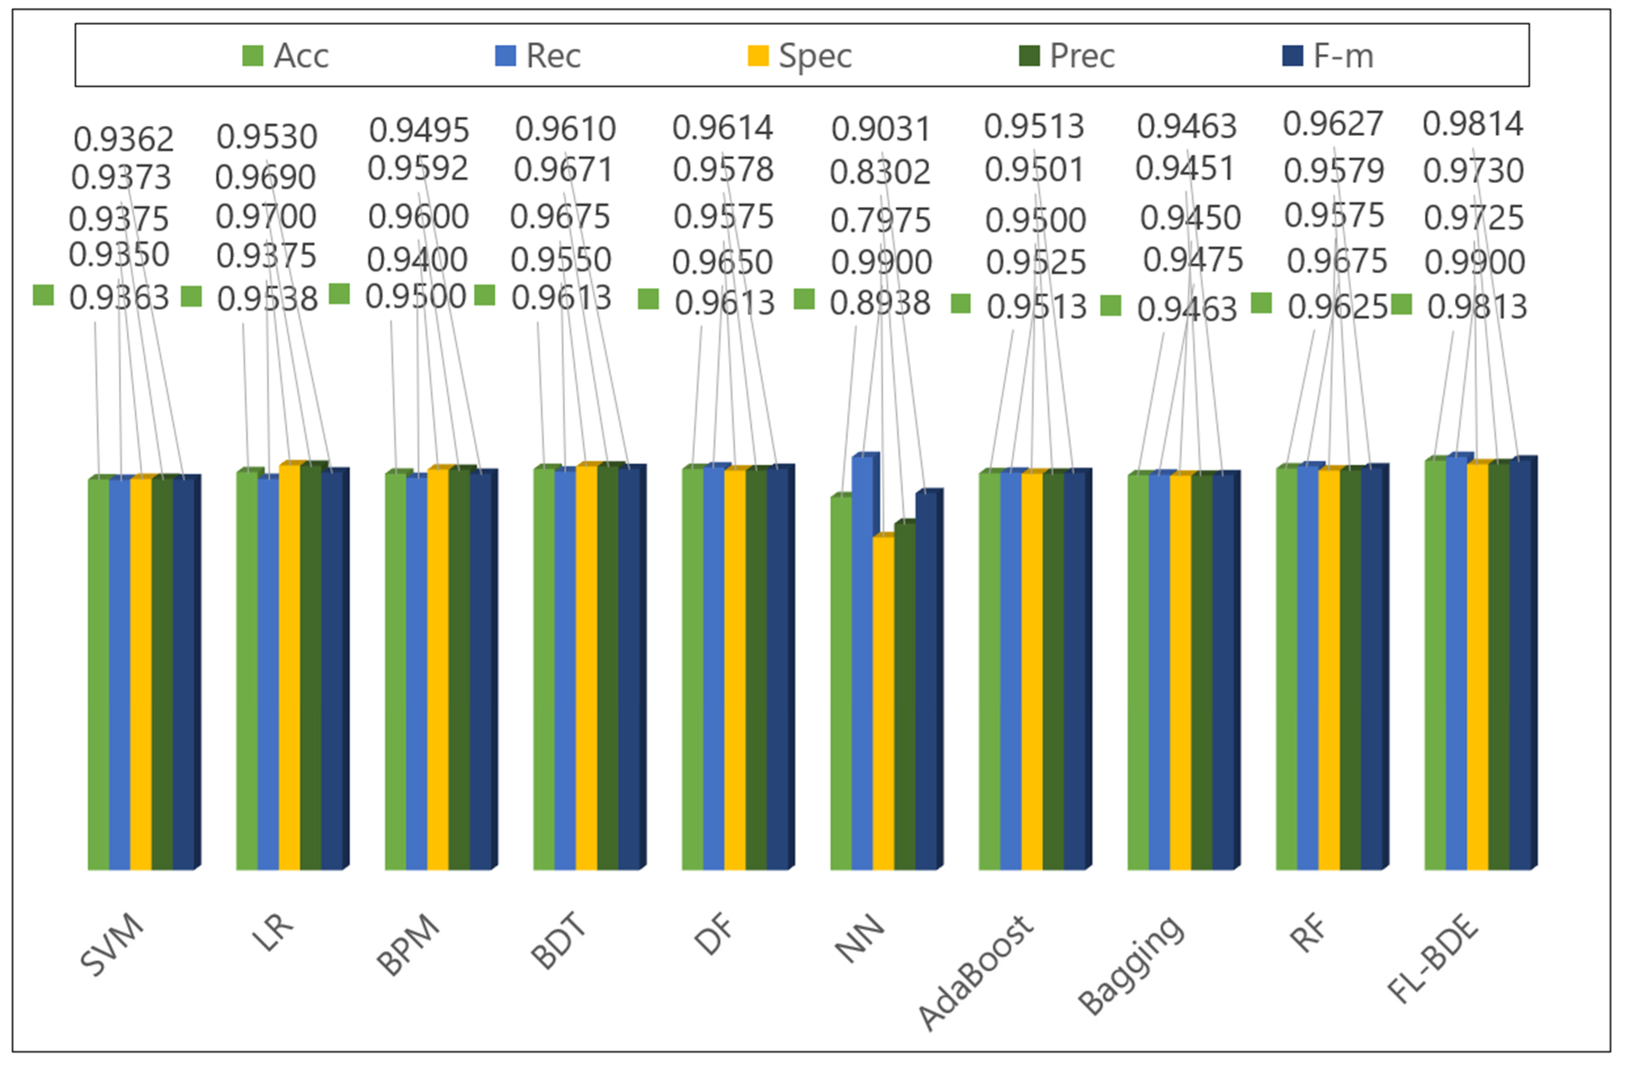Viewport: 1630px width, 1068px height.
Task: Select the 0.8302 data label
Action: 880,172
